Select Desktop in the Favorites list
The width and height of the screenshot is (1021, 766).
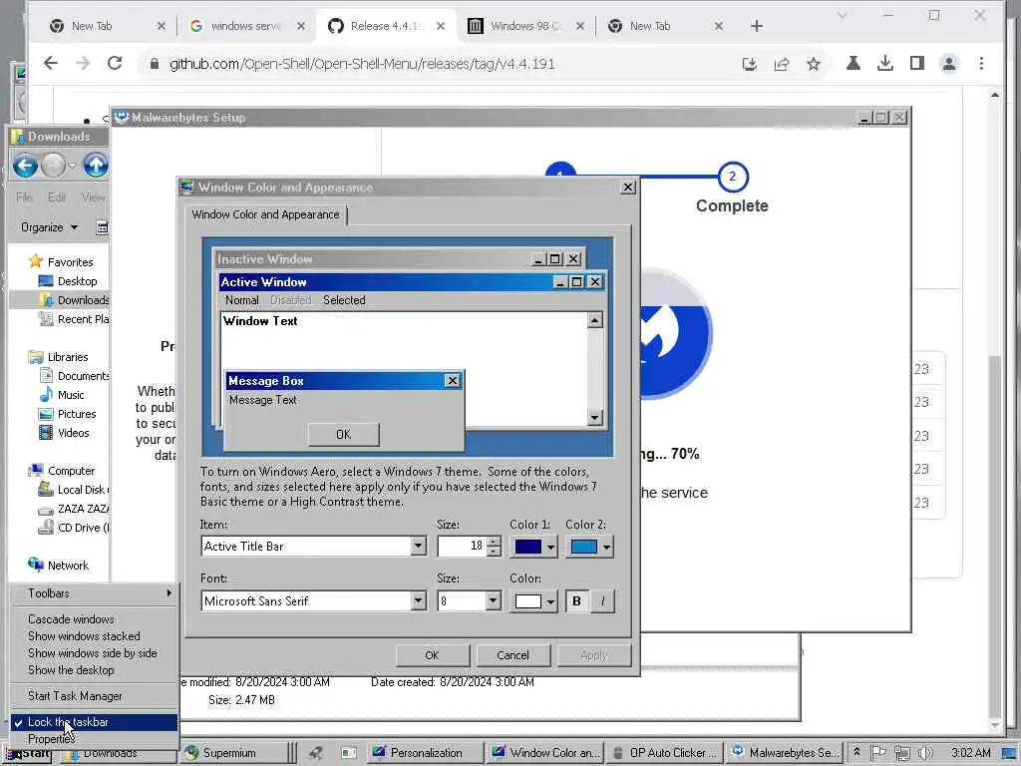(x=77, y=281)
